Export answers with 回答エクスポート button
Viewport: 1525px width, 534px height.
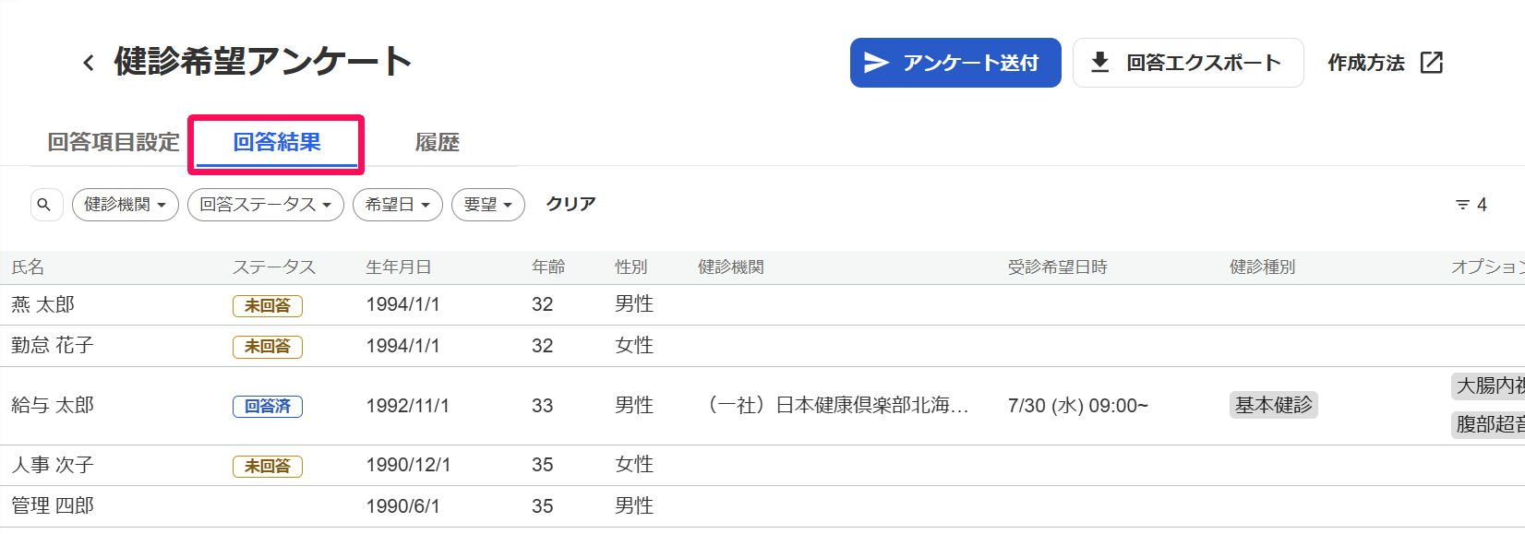point(1188,63)
